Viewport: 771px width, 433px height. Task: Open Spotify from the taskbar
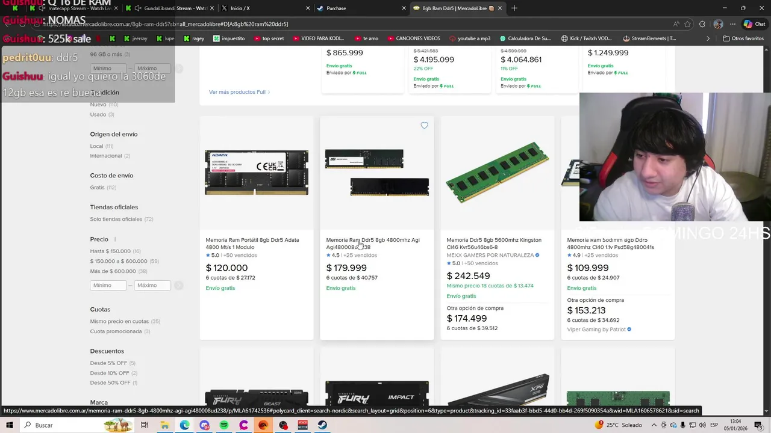coord(224,425)
